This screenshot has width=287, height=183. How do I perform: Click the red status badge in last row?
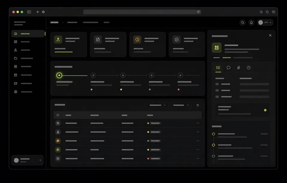(154, 158)
